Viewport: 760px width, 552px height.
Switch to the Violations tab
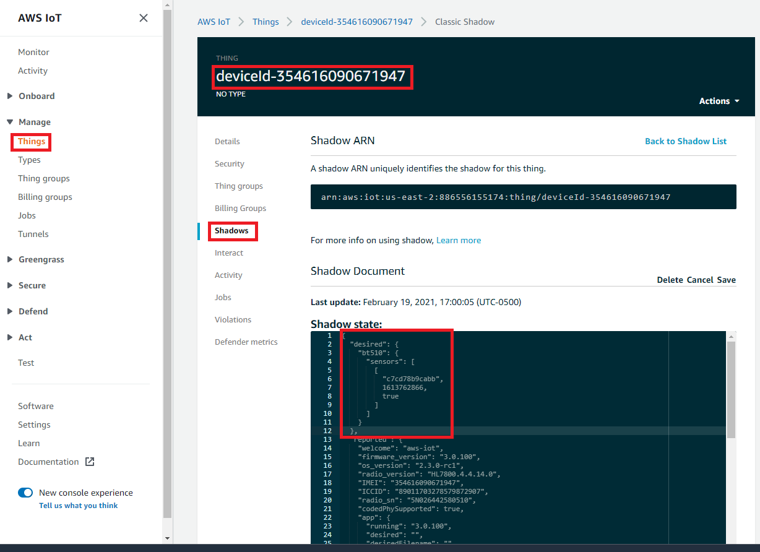pyautogui.click(x=233, y=319)
